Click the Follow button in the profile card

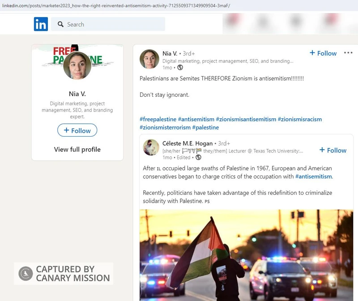pyautogui.click(x=77, y=130)
